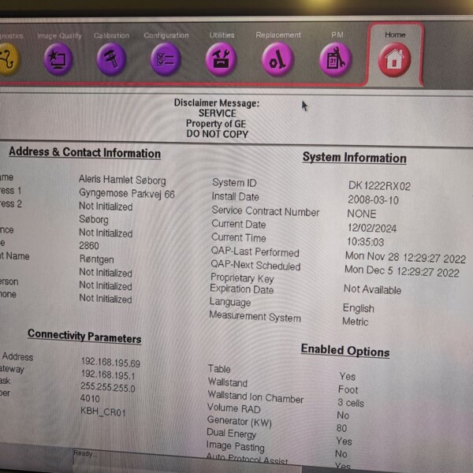
Task: Click the Aleris Hamlet Søborg name field
Action: (122, 179)
